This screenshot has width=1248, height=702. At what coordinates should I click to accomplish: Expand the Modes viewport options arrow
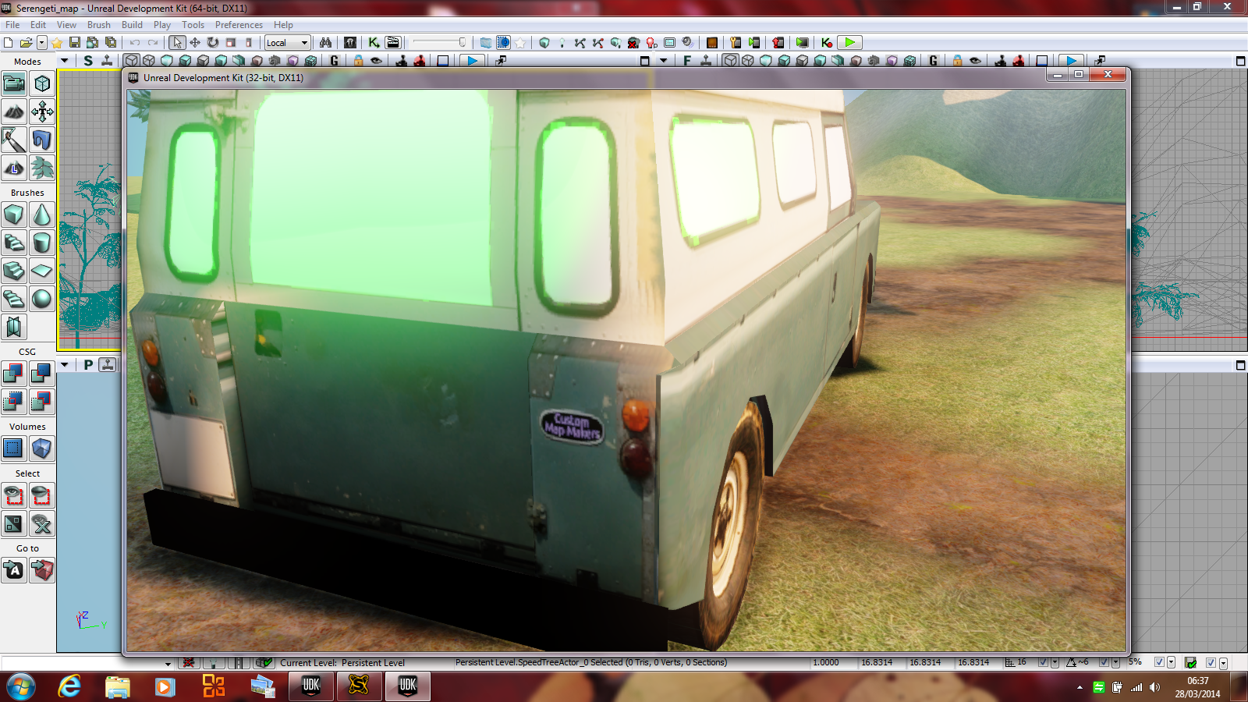coord(65,61)
